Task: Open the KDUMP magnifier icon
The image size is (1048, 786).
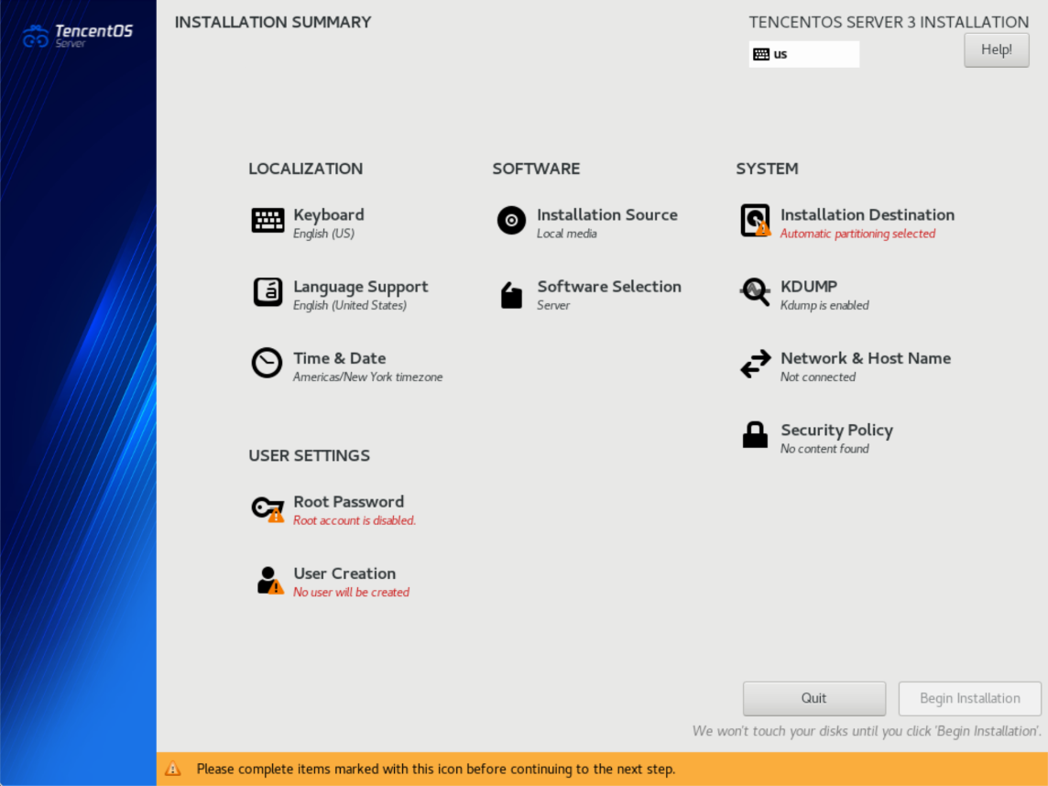Action: click(x=755, y=292)
